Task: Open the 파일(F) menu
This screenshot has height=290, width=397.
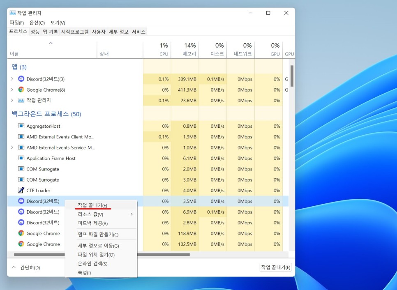Action: point(17,23)
